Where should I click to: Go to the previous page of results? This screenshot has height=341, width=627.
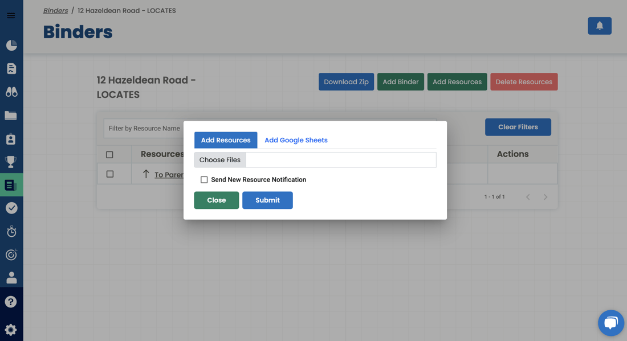(x=528, y=197)
